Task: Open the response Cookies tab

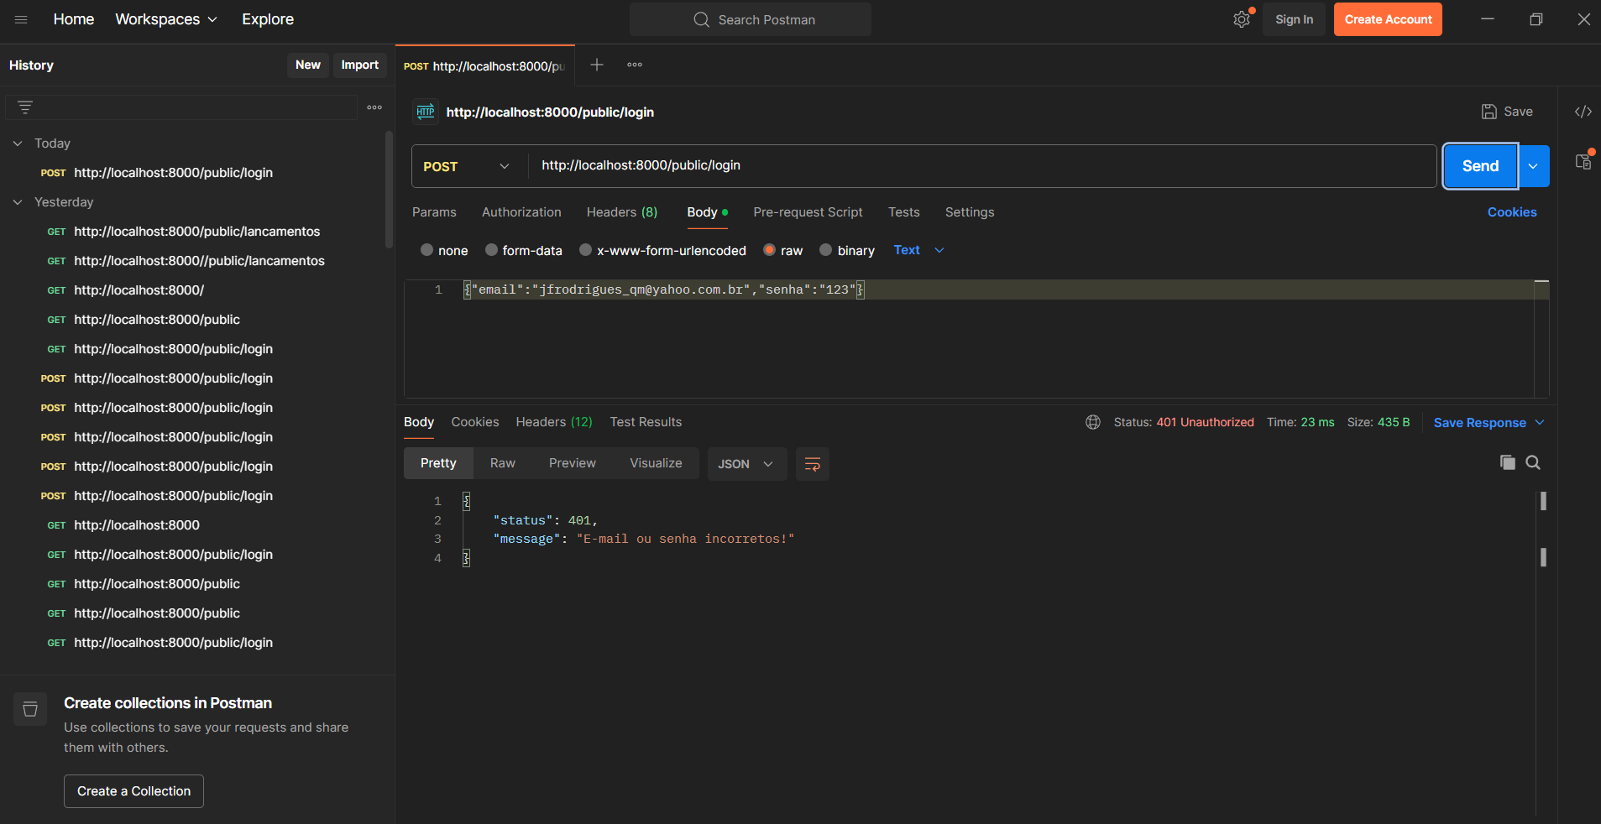Action: [x=475, y=422]
